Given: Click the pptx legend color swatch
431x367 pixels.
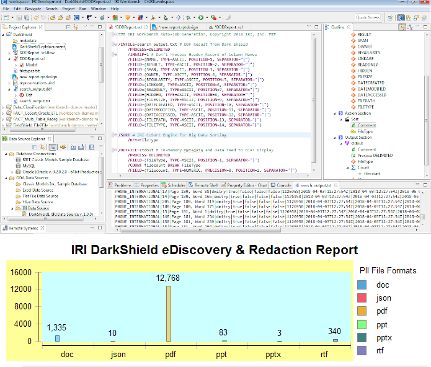Looking at the screenshot, I should coord(362,338).
